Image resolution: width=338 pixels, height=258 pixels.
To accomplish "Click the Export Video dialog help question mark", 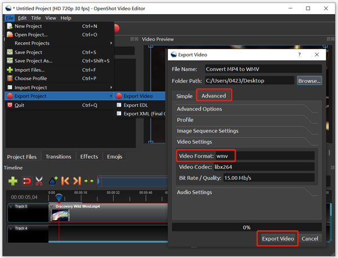I will 299,55.
